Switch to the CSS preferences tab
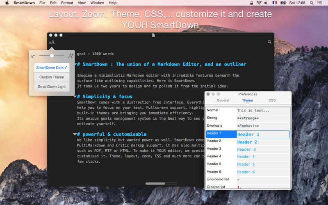Image resolution: width=328 pixels, height=205 pixels. 272,100
